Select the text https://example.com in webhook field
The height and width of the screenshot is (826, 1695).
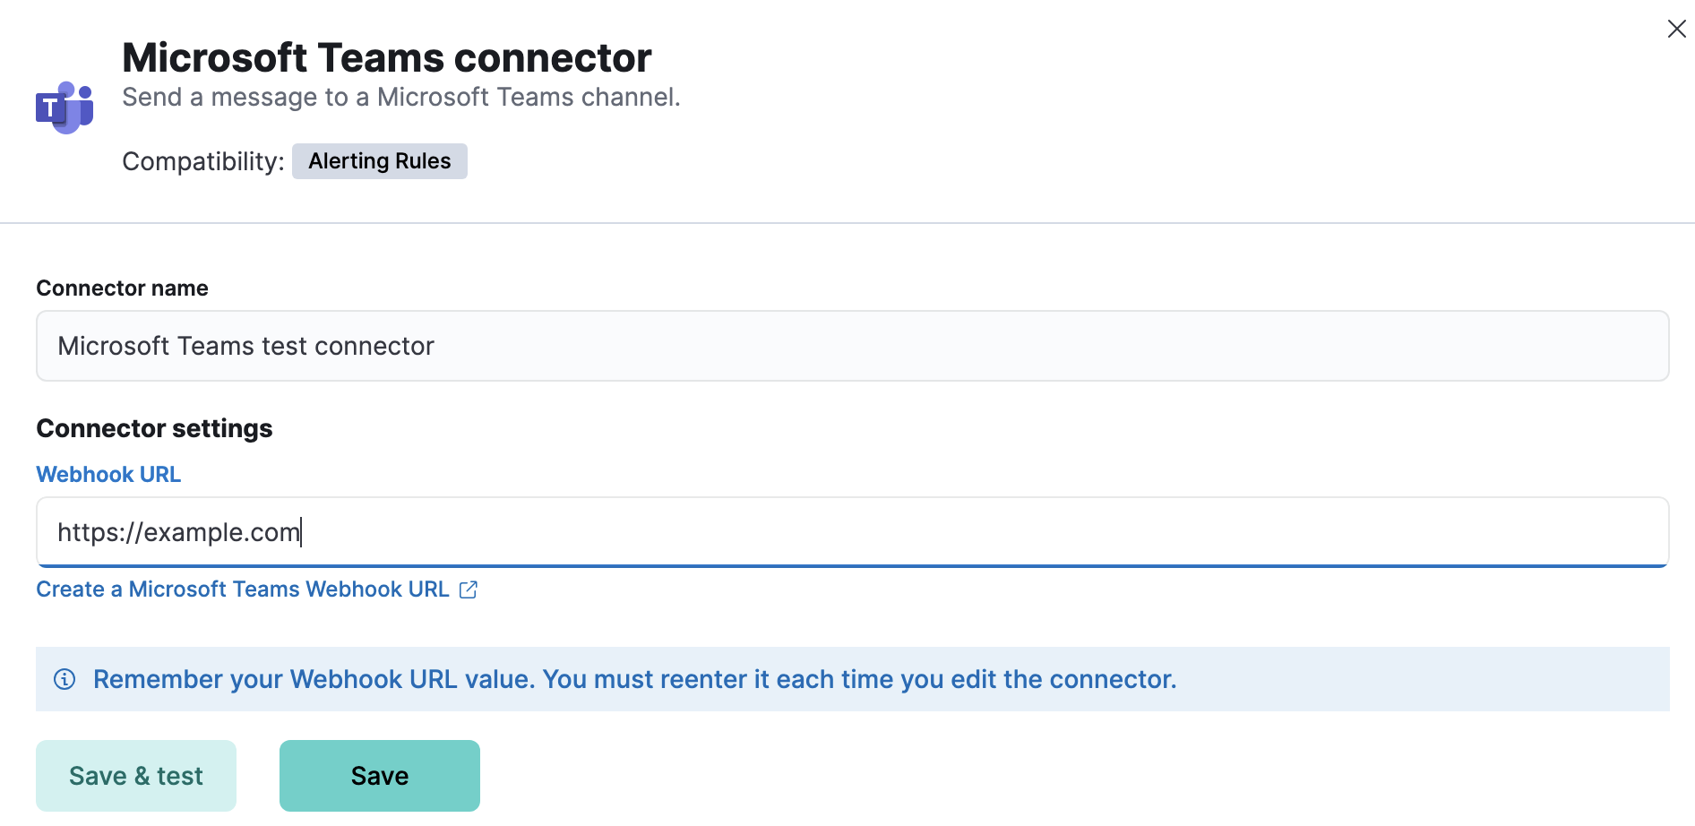pyautogui.click(x=178, y=531)
